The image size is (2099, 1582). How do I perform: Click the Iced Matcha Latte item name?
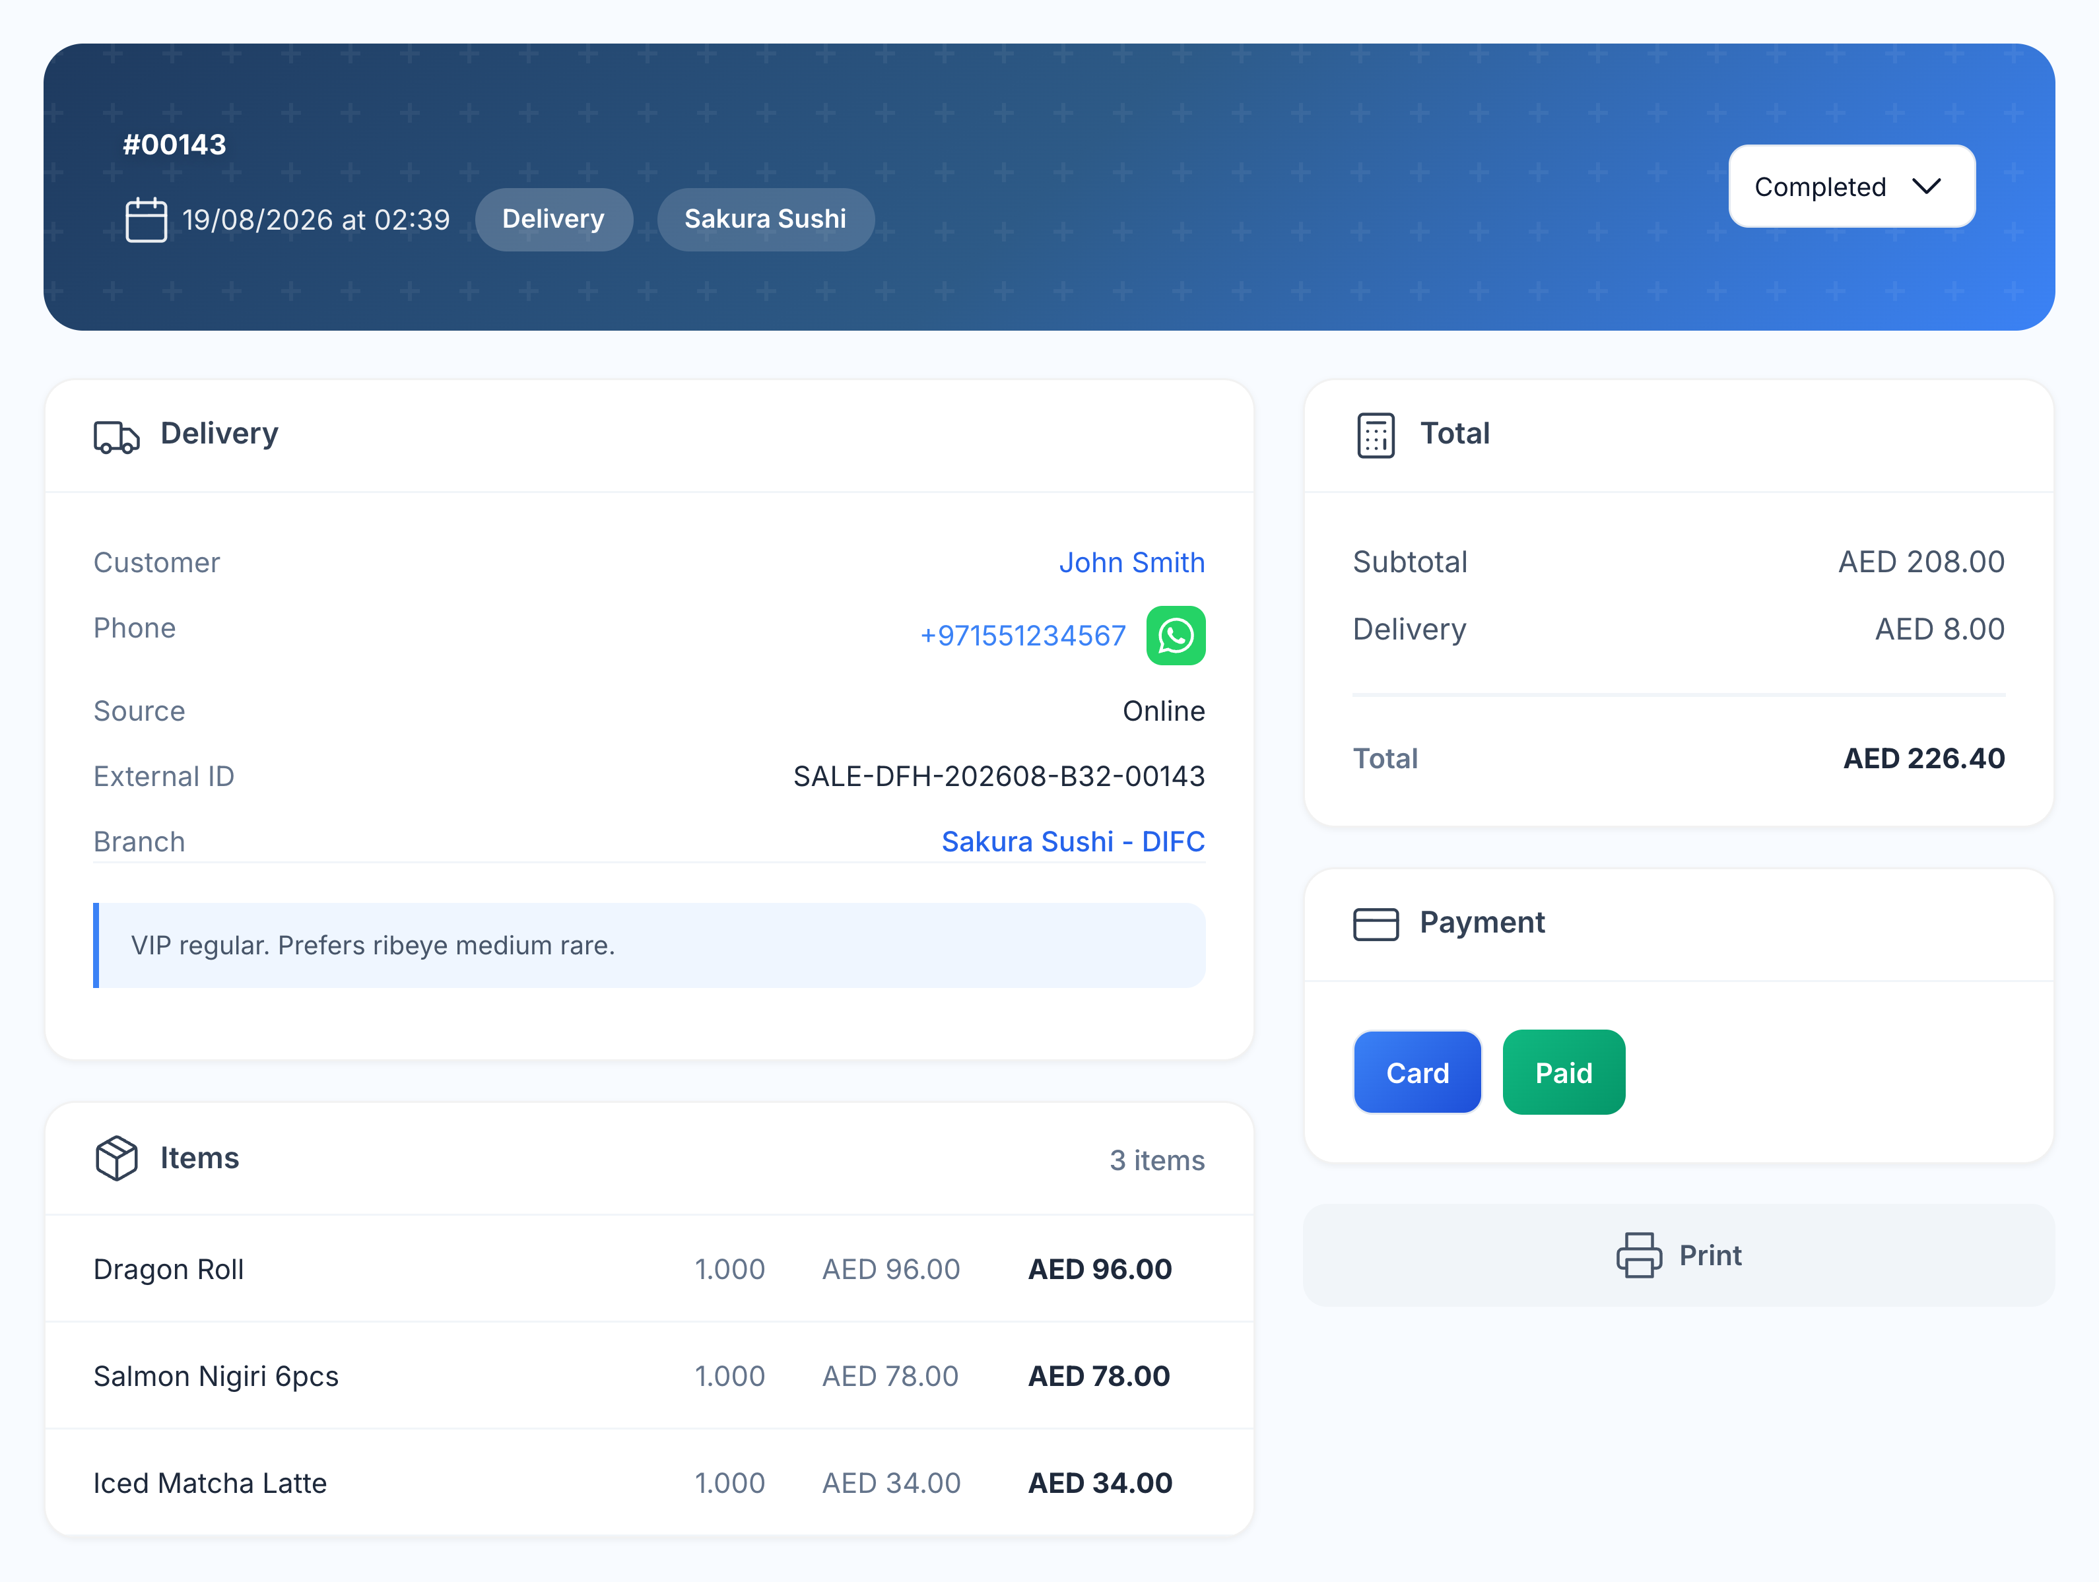click(210, 1482)
